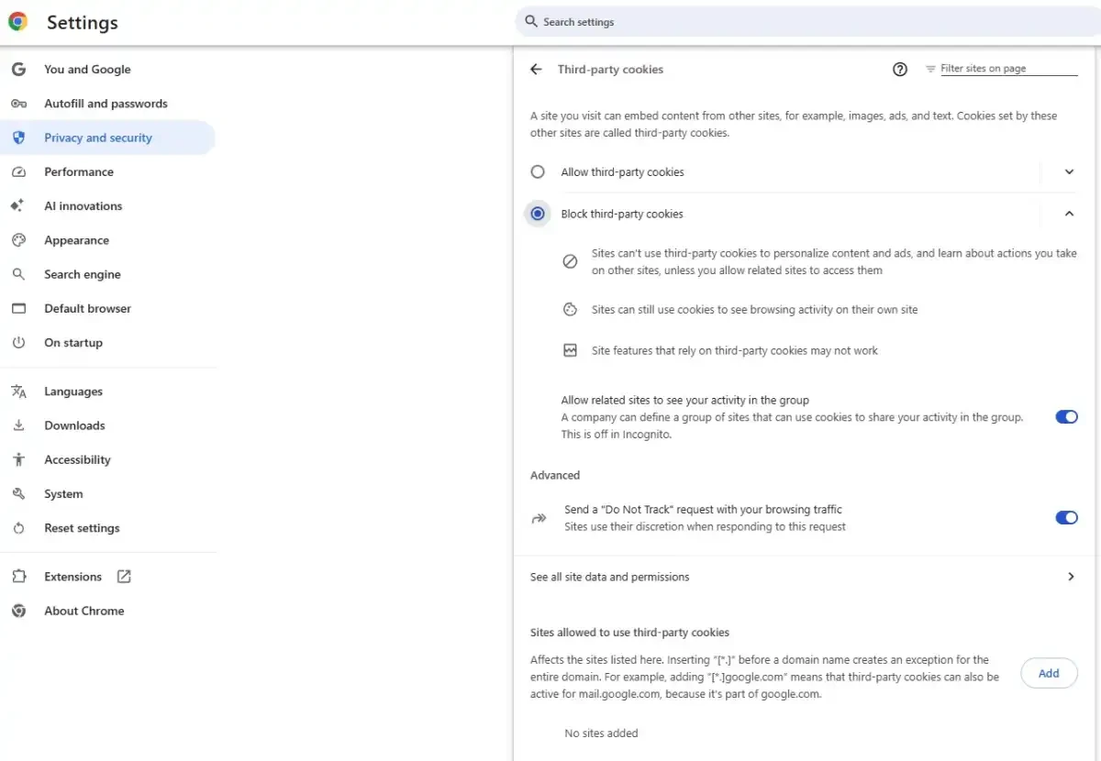Click the Settings title text

[83, 23]
